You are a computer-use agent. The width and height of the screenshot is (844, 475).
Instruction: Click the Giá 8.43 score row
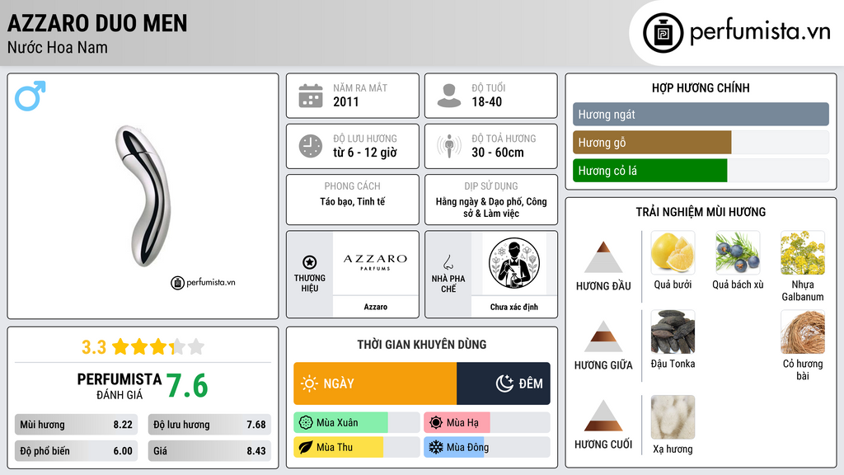(x=209, y=451)
